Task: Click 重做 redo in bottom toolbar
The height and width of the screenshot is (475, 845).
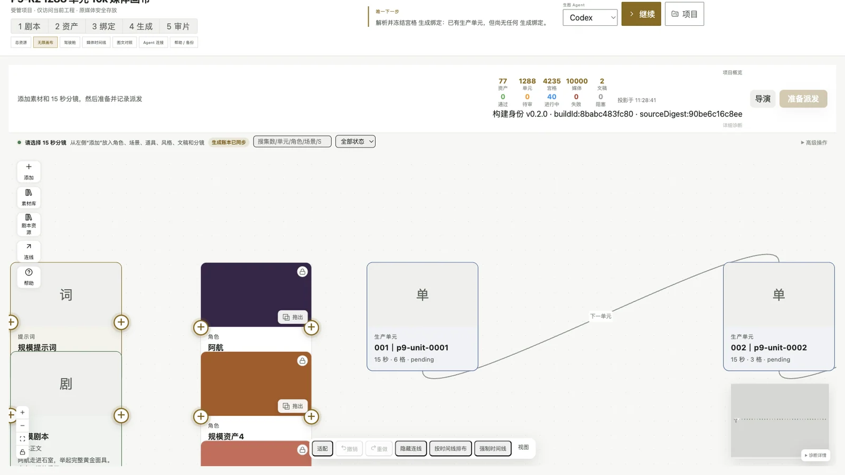Action: pos(379,449)
